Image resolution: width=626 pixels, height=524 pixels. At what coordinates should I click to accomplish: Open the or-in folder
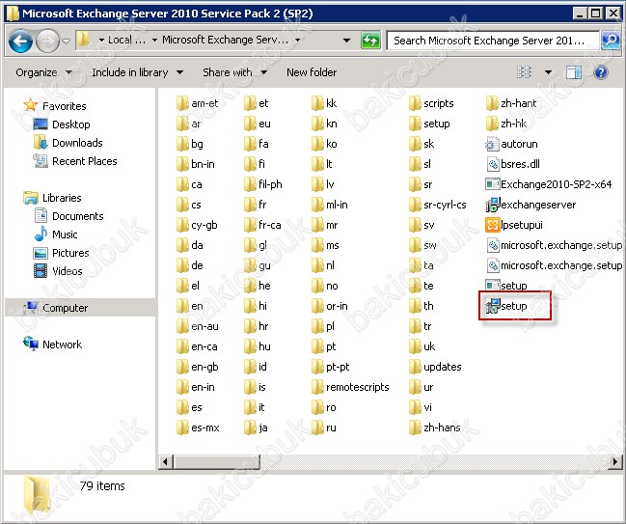pyautogui.click(x=330, y=306)
